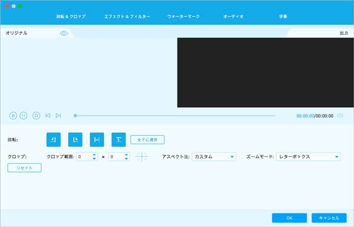Image resolution: width=354 pixels, height=227 pixels.
Task: Click 全てに適用 button
Action: click(147, 140)
